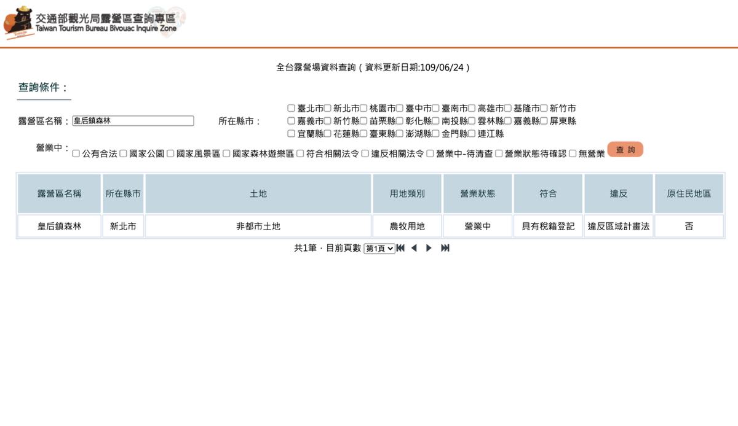Screen dimensions: 738x426
Task: Click the 原住民地區 column header
Action: [x=689, y=193]
